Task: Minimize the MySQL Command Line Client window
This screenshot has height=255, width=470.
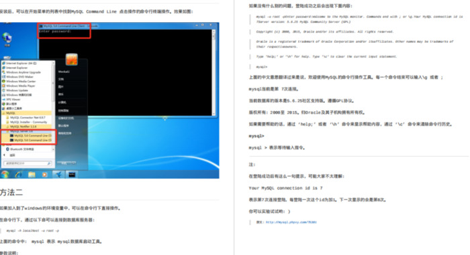Action: 197,25
